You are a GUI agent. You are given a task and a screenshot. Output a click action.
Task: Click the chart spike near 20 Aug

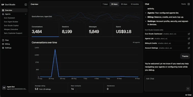click(55, 49)
